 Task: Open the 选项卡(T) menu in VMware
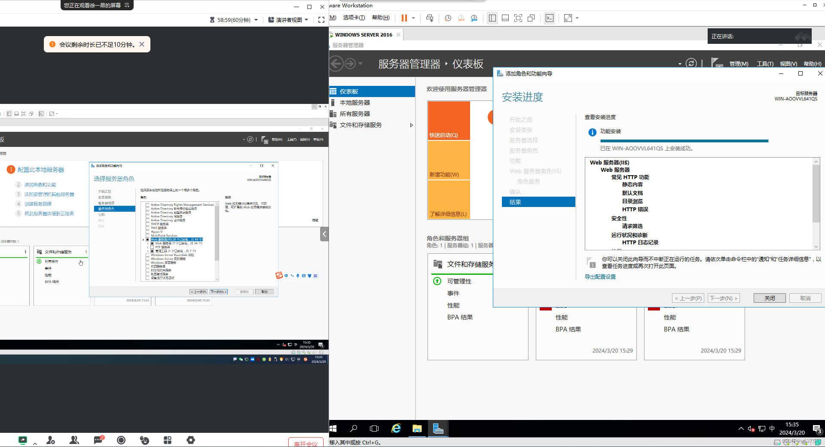(354, 18)
